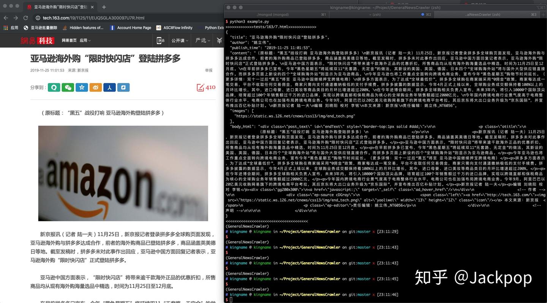Share the article to Weibo
The image size is (547, 303).
coord(95,87)
